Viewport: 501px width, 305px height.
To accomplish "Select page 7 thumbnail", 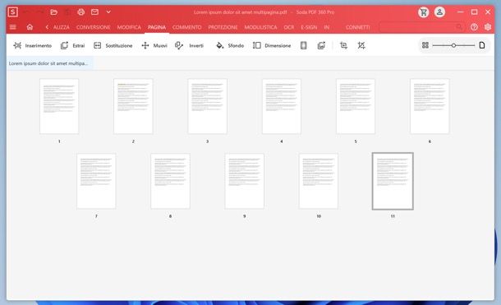I will [x=96, y=181].
